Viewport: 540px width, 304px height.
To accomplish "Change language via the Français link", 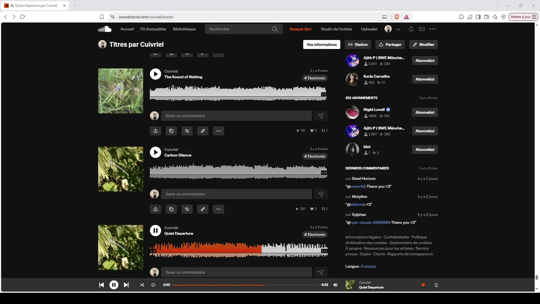I will (368, 266).
